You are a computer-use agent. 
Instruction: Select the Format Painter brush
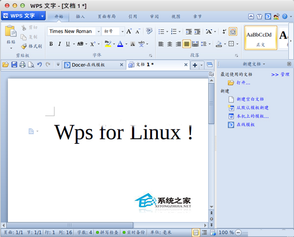[x=24, y=46]
